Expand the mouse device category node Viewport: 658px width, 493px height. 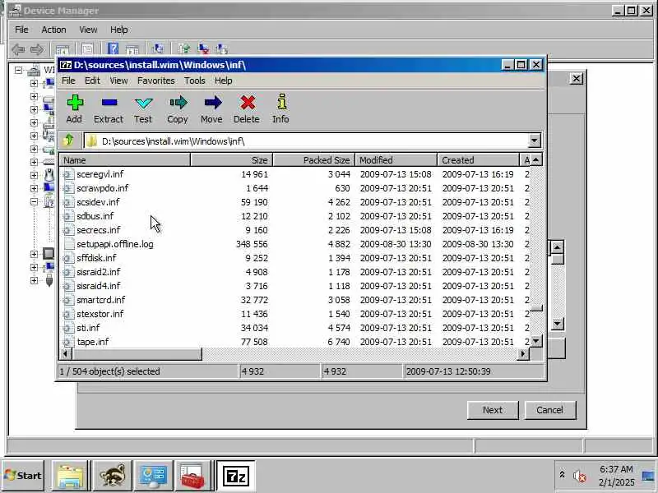[34, 175]
